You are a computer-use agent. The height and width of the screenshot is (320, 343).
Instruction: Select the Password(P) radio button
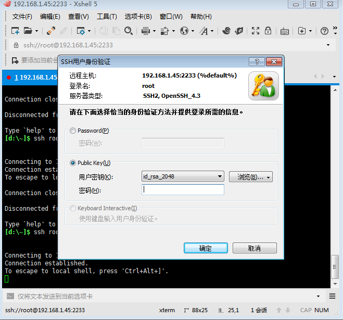73,131
